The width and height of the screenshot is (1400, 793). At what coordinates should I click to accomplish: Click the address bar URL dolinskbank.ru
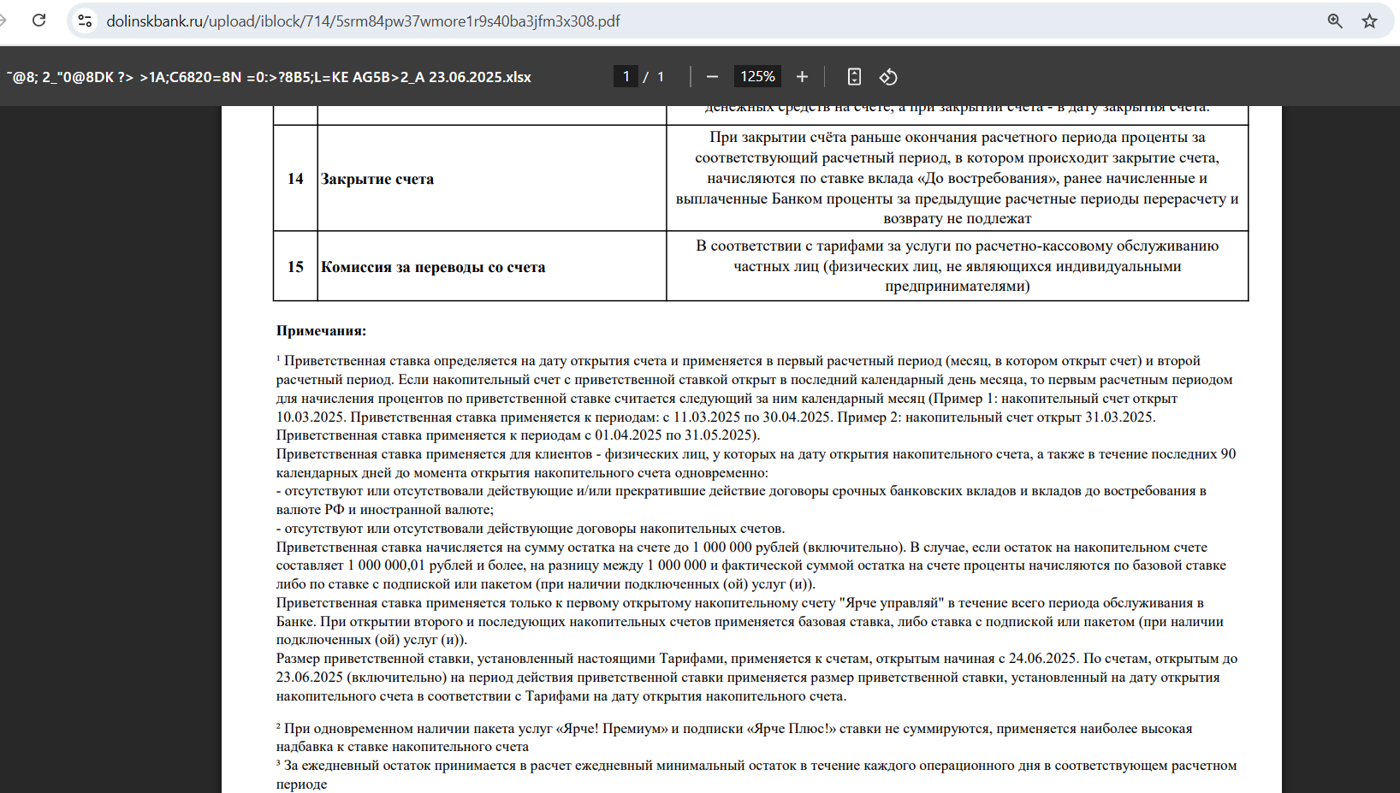(x=363, y=21)
